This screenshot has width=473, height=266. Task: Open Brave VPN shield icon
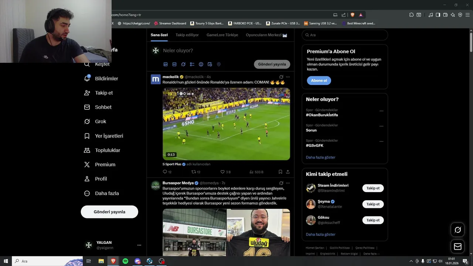click(460, 15)
